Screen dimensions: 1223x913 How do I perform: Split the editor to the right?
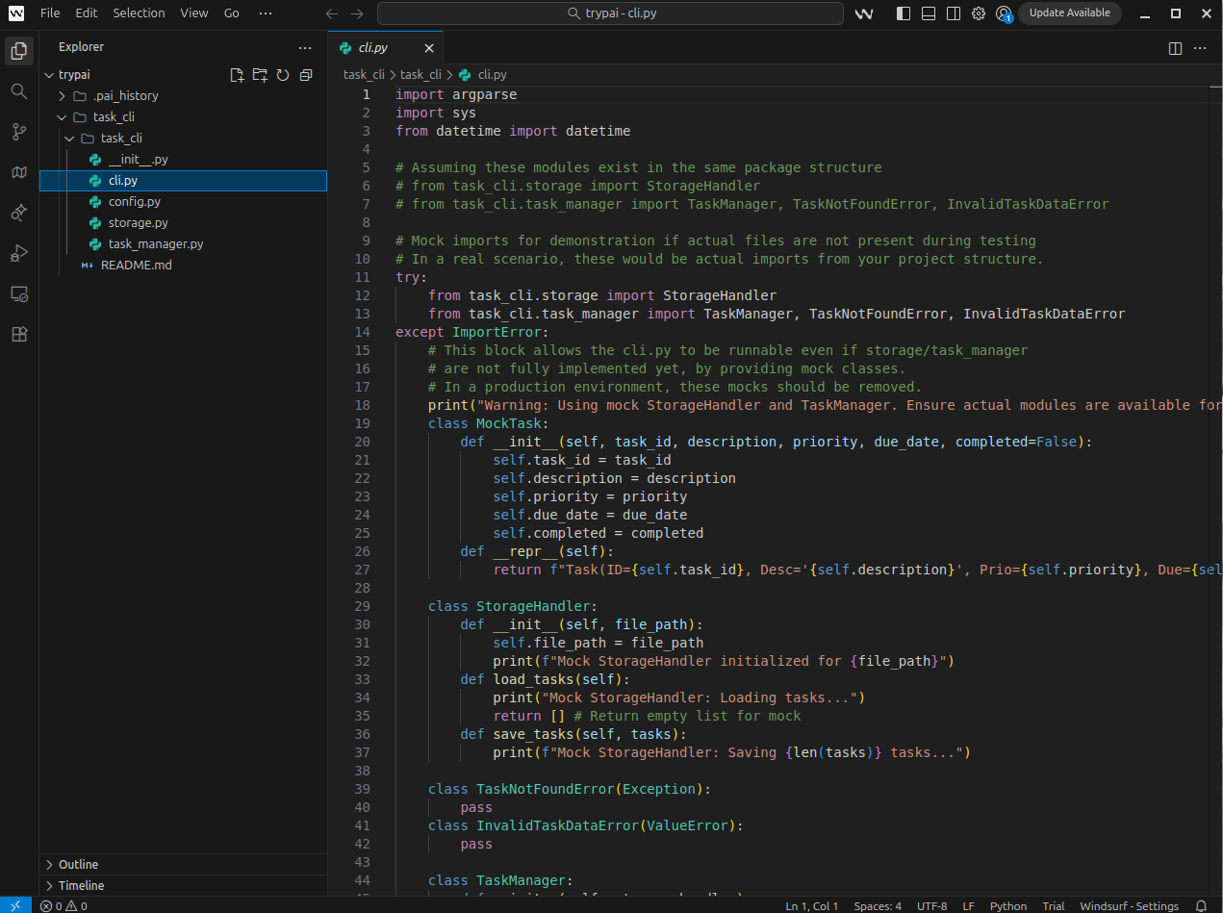pos(1175,48)
